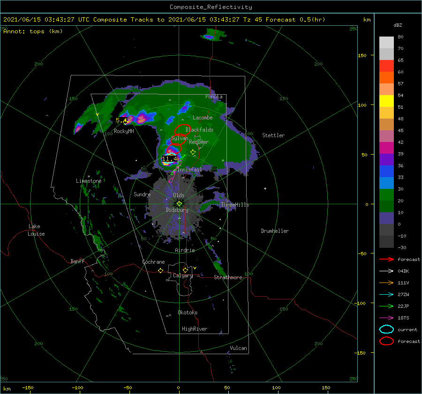Click the 150 tick on right axis

pos(362,55)
